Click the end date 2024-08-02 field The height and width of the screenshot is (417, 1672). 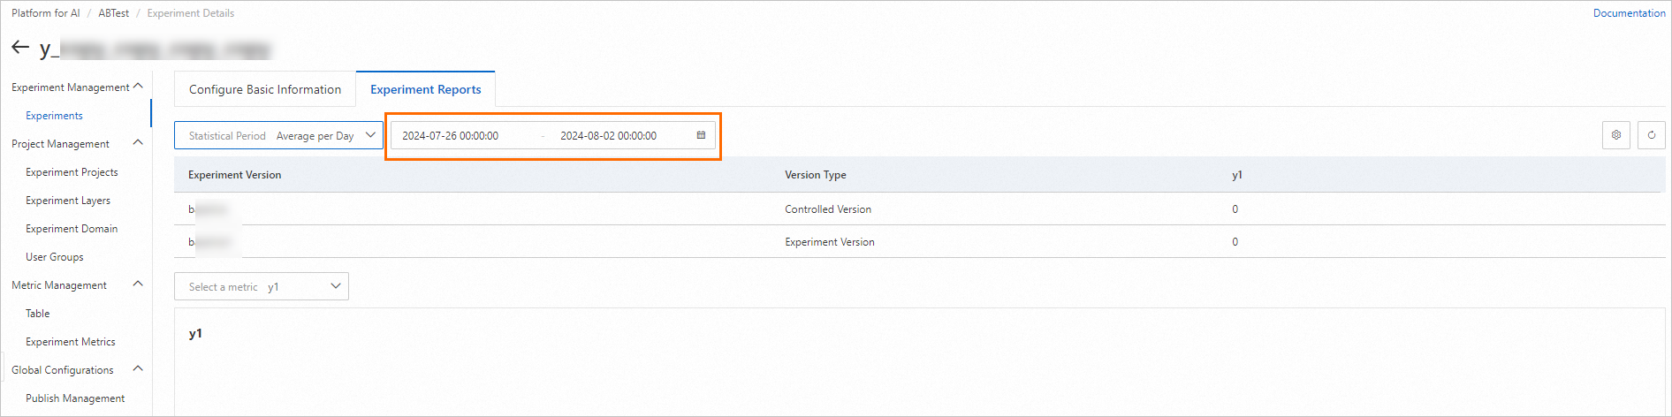click(608, 136)
